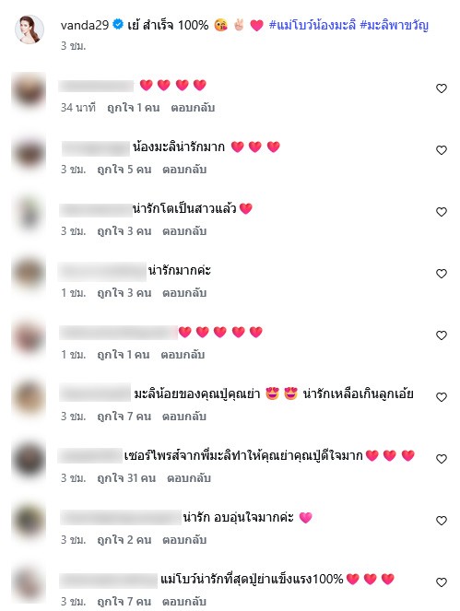The image size is (460, 611).
Task: Open hashtag #แม่โบว์น้องมะลิ
Action: tap(313, 25)
